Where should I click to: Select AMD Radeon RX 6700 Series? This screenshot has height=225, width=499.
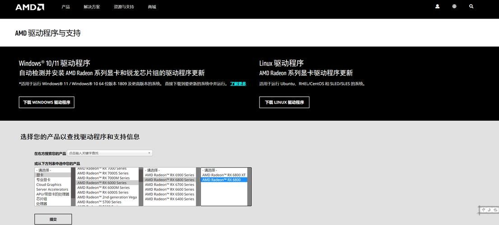coord(170,184)
